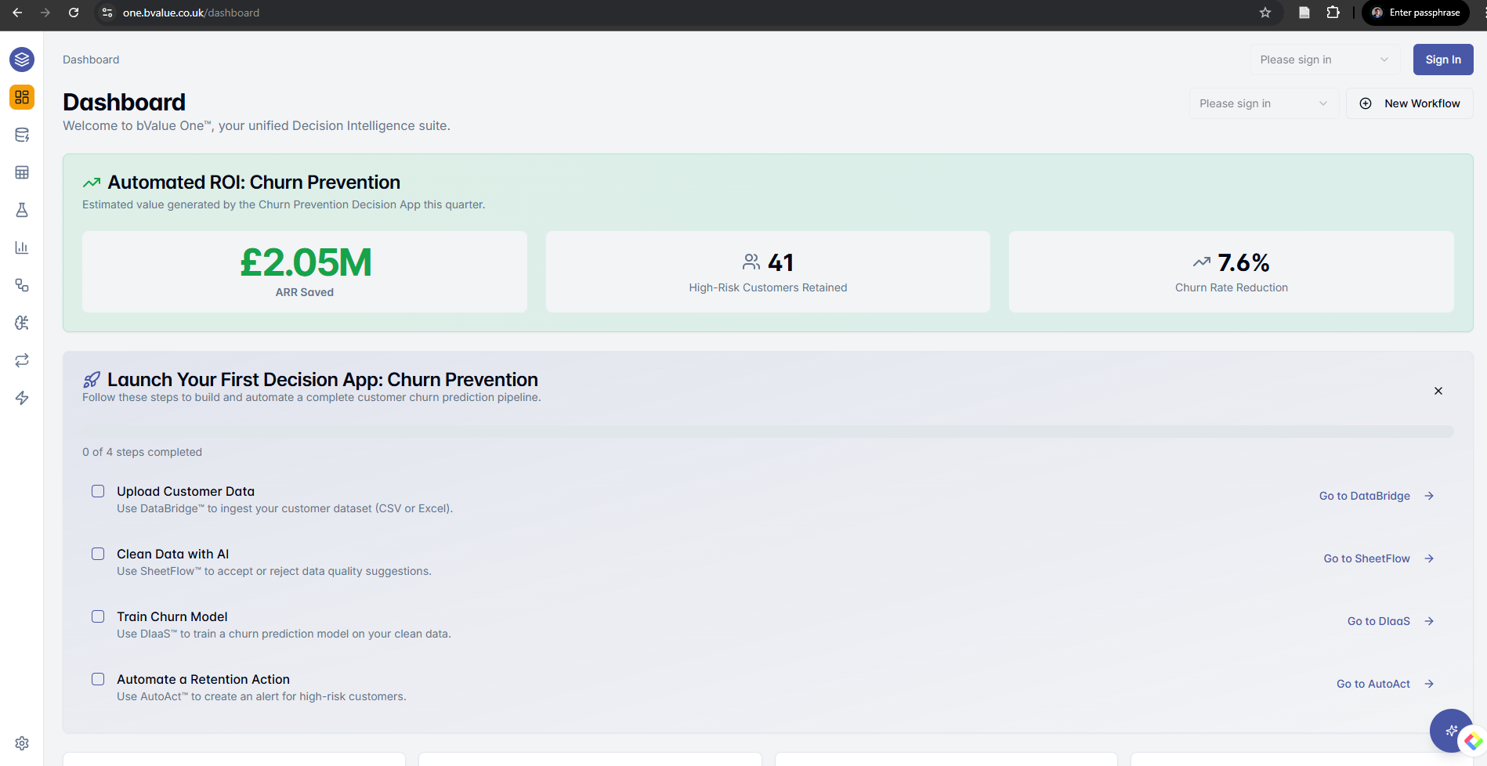The width and height of the screenshot is (1487, 766).
Task: Check off the Upload Customer Data step
Action: coord(97,490)
